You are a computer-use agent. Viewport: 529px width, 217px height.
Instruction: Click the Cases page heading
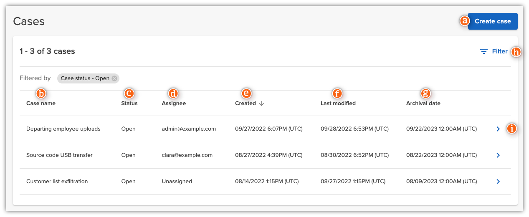29,21
